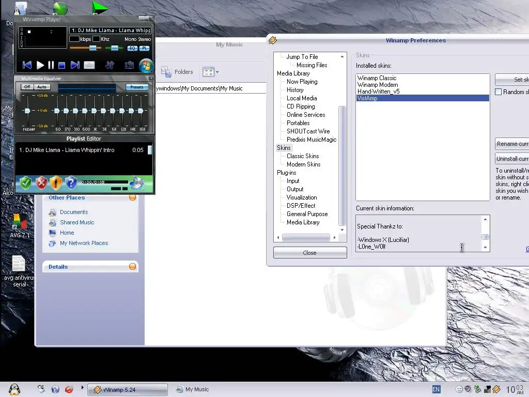Open Shared Music link in Other Places
Viewport: 529px width, 397px height.
[77, 222]
